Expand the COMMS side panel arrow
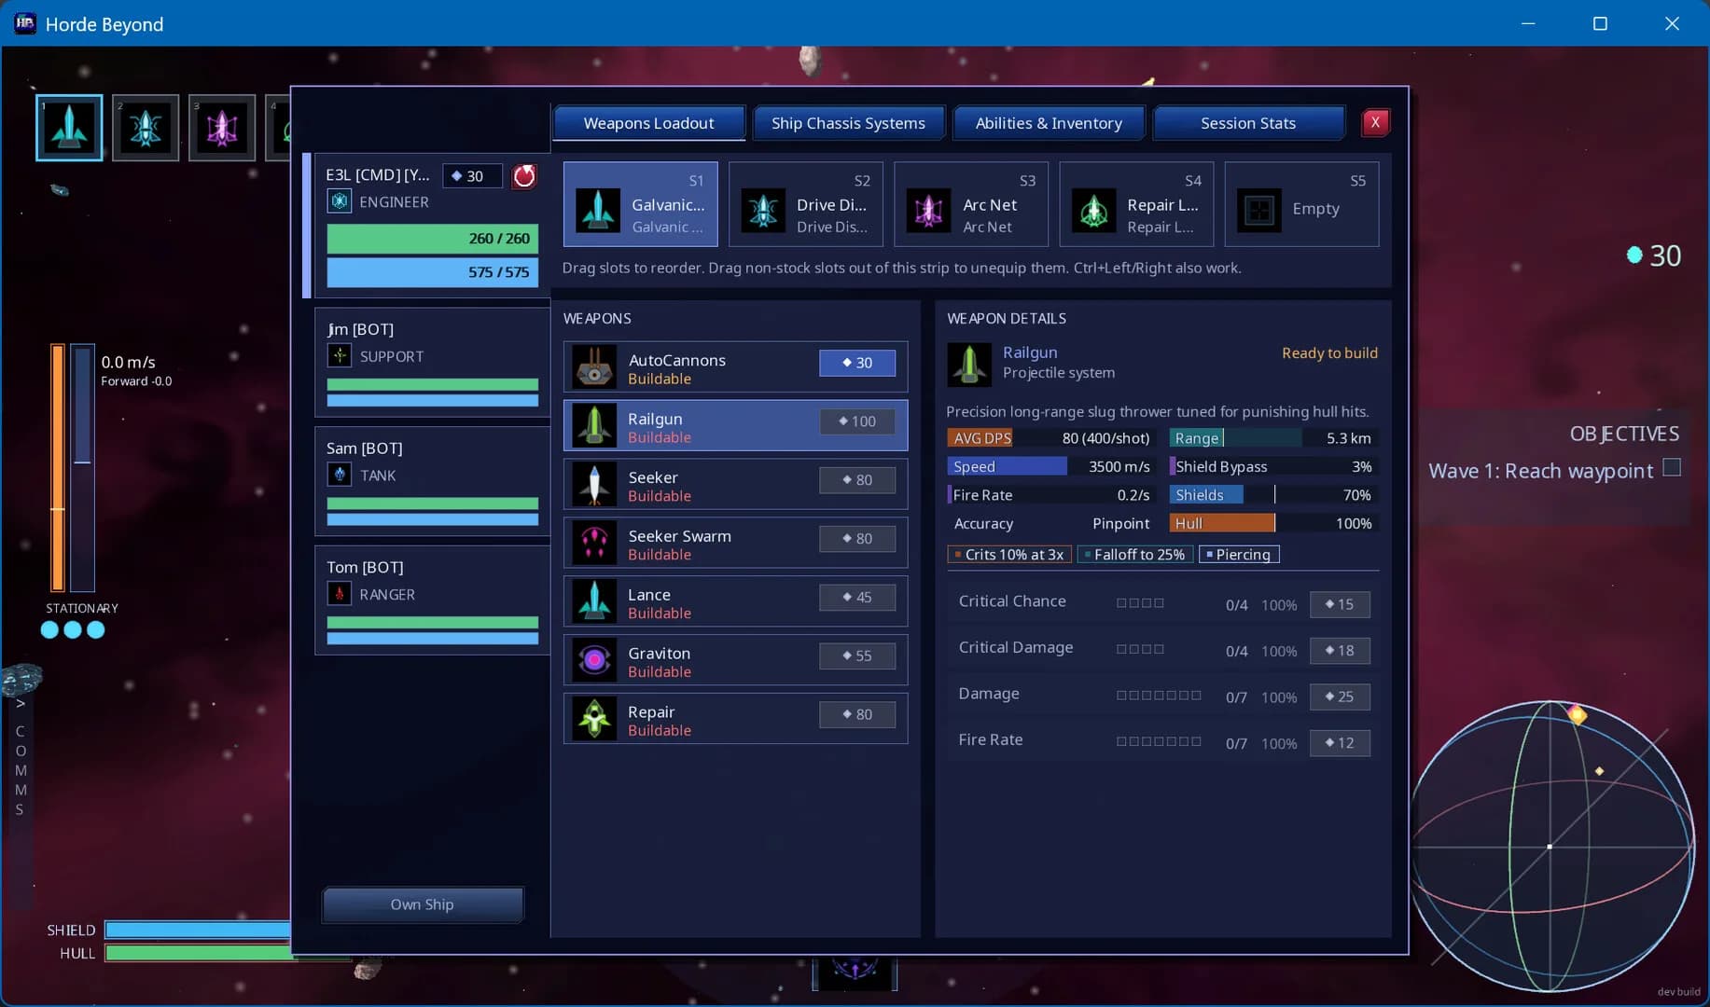1710x1007 pixels. click(x=20, y=704)
